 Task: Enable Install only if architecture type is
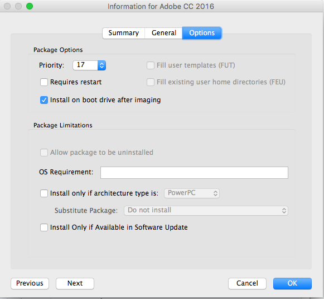pos(44,193)
